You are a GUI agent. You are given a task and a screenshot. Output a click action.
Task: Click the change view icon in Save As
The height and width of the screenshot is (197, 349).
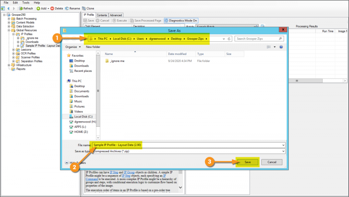coord(269,47)
